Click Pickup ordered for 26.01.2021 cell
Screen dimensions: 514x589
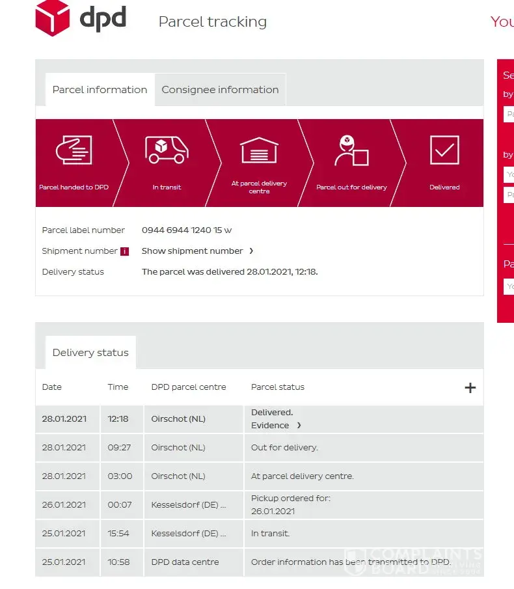(x=364, y=505)
